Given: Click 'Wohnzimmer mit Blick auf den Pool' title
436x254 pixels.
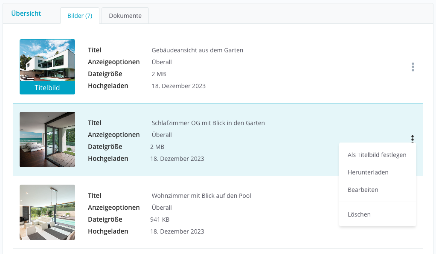Looking at the screenshot, I should tap(201, 196).
